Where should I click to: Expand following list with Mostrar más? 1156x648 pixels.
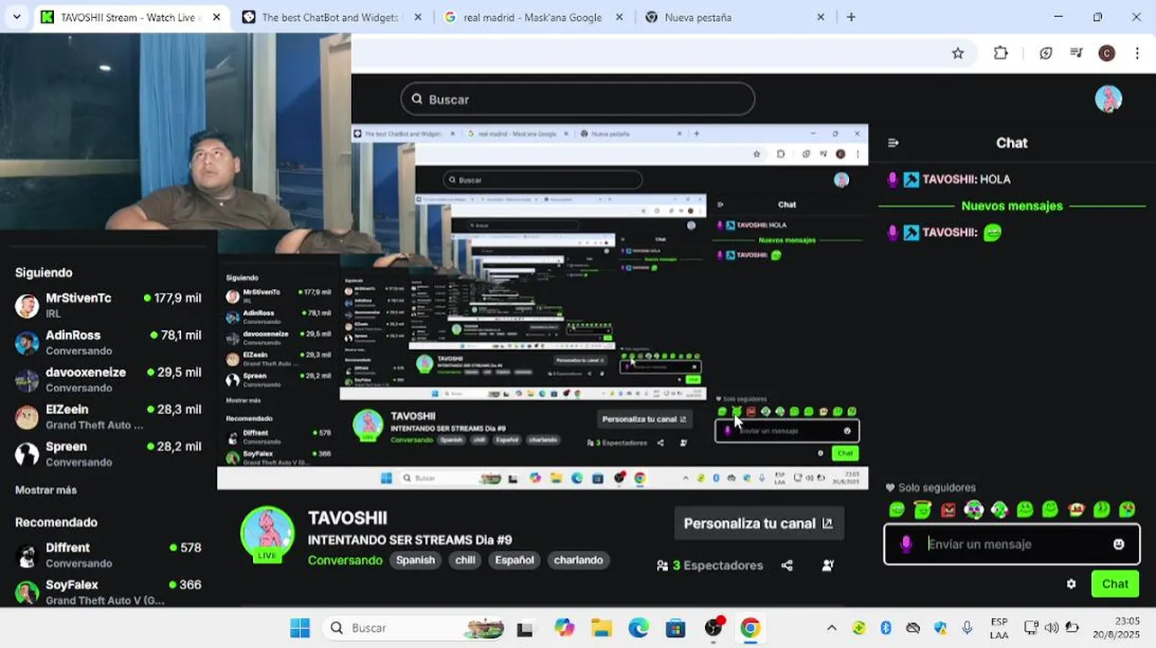[x=46, y=490]
